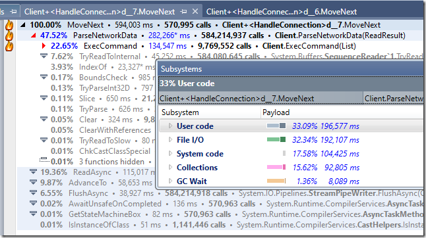Viewport: 426px width, 238px height.
Task: Click the 584,214,918 calls text in FlushAsync row
Action: 196,193
